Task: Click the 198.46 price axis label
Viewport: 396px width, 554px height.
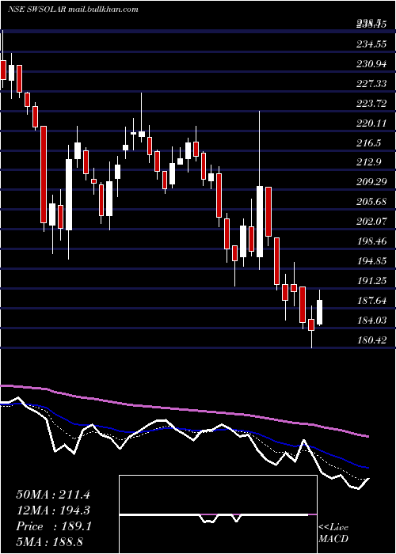Action: pyautogui.click(x=371, y=241)
